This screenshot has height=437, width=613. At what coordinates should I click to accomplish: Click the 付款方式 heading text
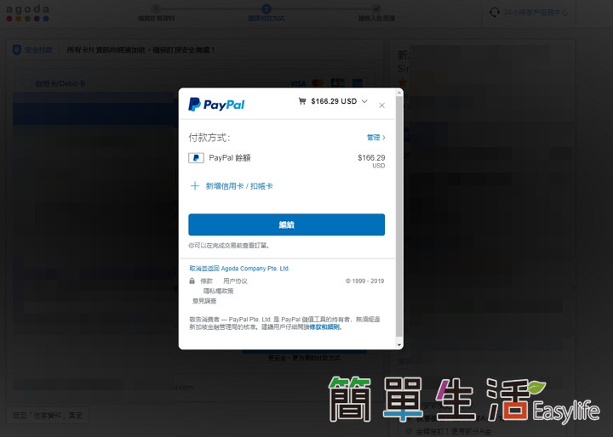pos(209,138)
